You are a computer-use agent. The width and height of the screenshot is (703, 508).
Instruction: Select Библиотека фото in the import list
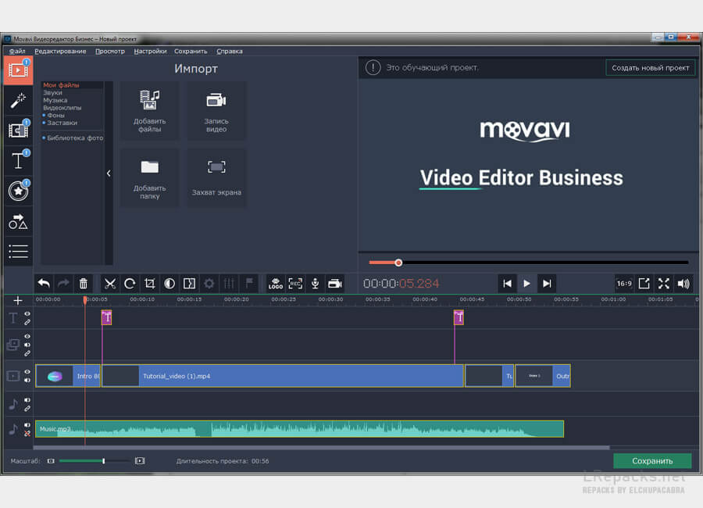point(74,138)
